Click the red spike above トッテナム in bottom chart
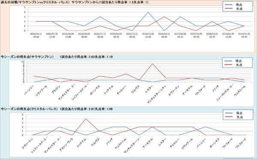This screenshot has width=257, height=159. pos(86,119)
